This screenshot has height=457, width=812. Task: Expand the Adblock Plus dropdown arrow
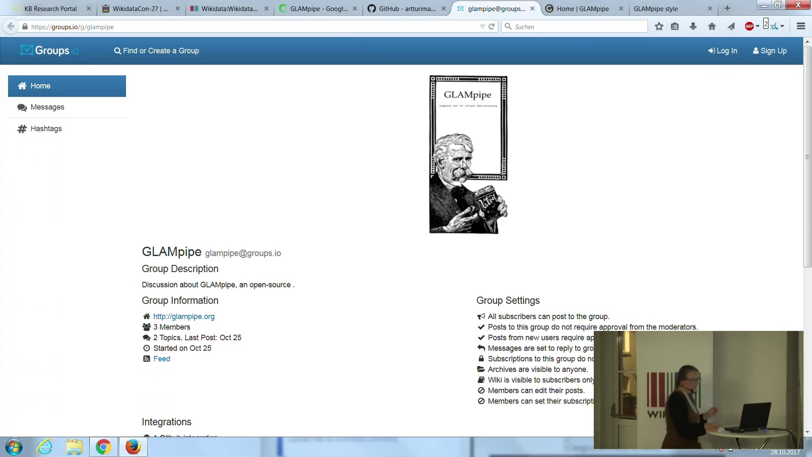click(x=757, y=26)
